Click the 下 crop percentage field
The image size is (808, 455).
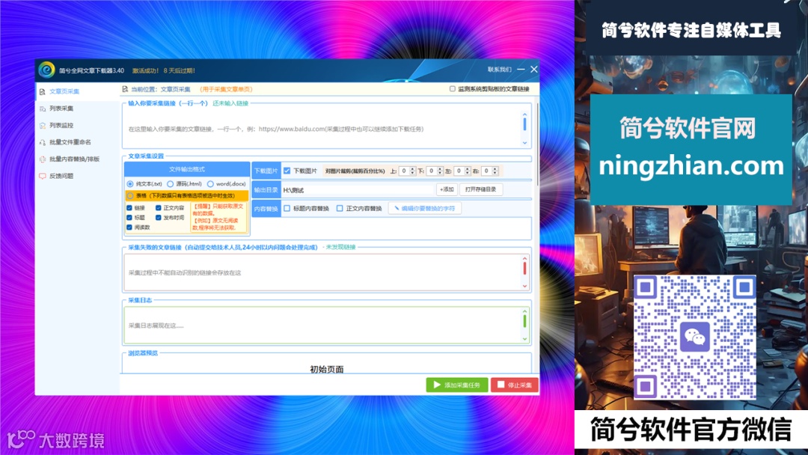[x=432, y=171]
